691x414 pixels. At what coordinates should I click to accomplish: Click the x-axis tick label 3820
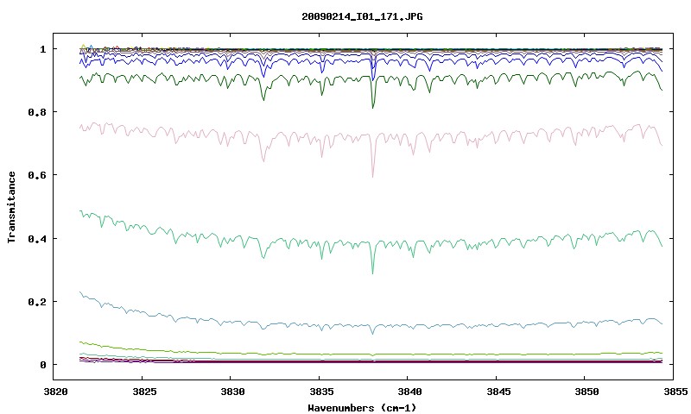click(55, 392)
